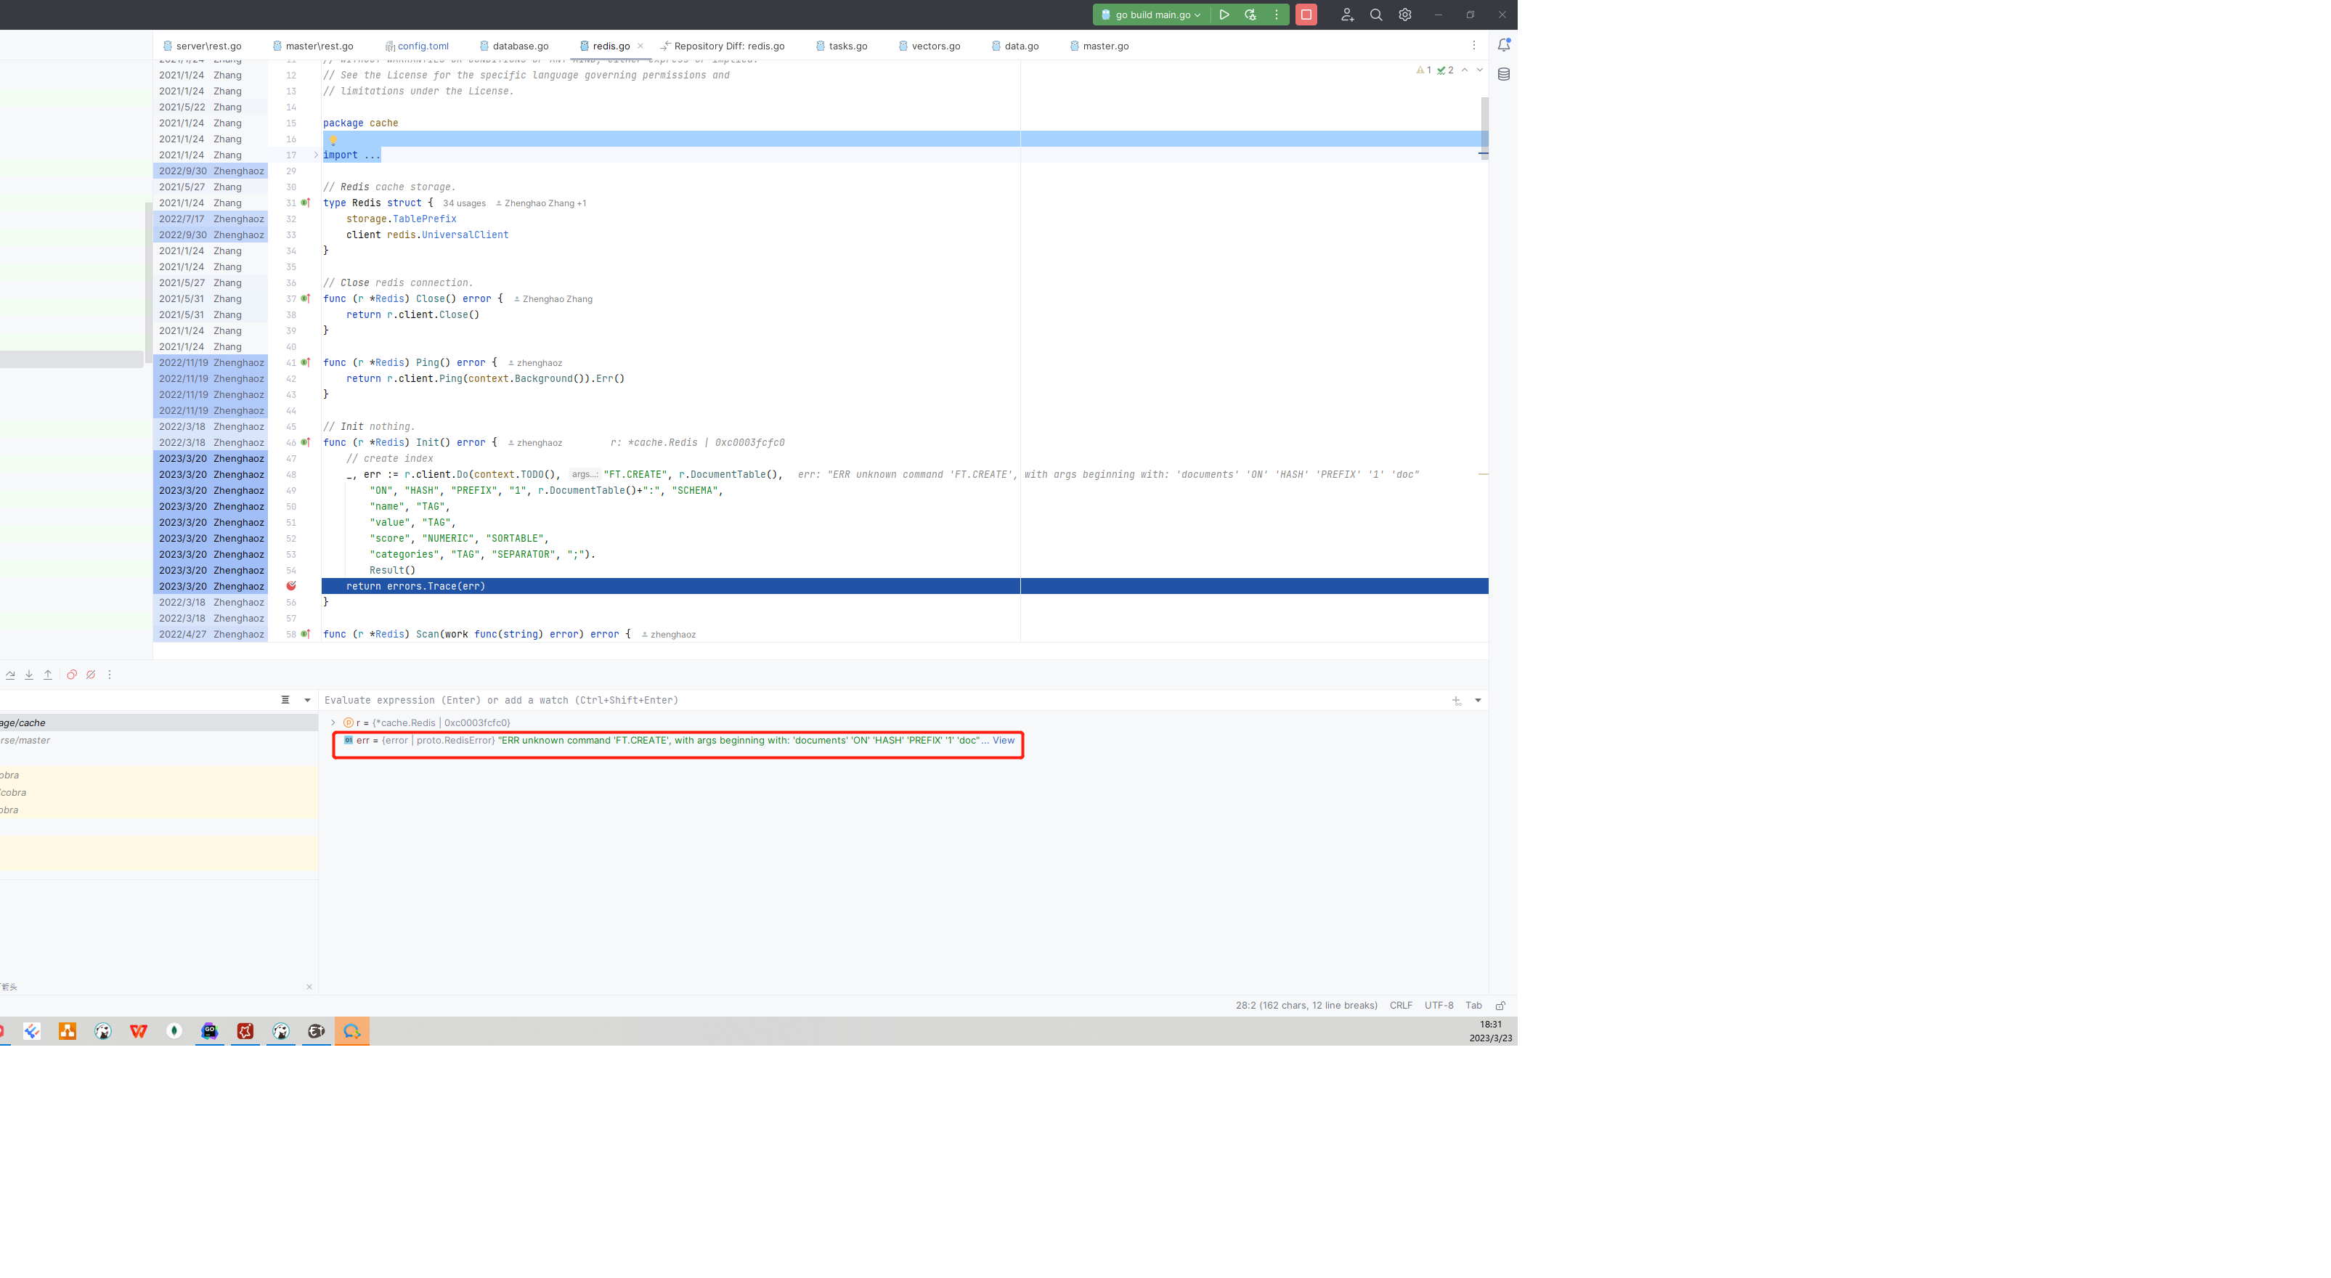
Task: Open the go build main.go run configuration dropdown
Action: [1200, 15]
